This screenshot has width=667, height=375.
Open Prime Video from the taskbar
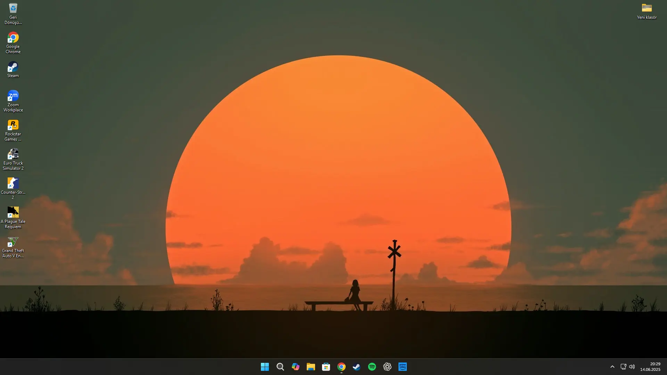[x=402, y=367]
